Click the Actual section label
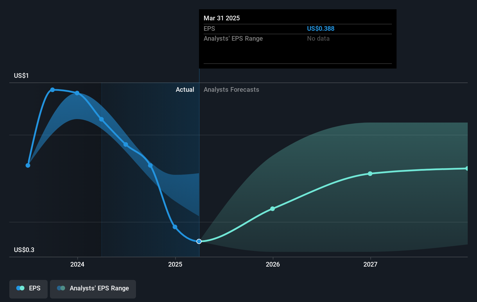The image size is (477, 302). pyautogui.click(x=185, y=89)
